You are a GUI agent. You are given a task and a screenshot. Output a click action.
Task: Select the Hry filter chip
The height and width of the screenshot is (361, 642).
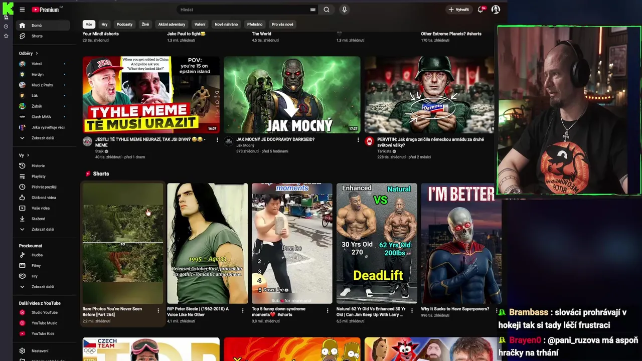point(104,24)
